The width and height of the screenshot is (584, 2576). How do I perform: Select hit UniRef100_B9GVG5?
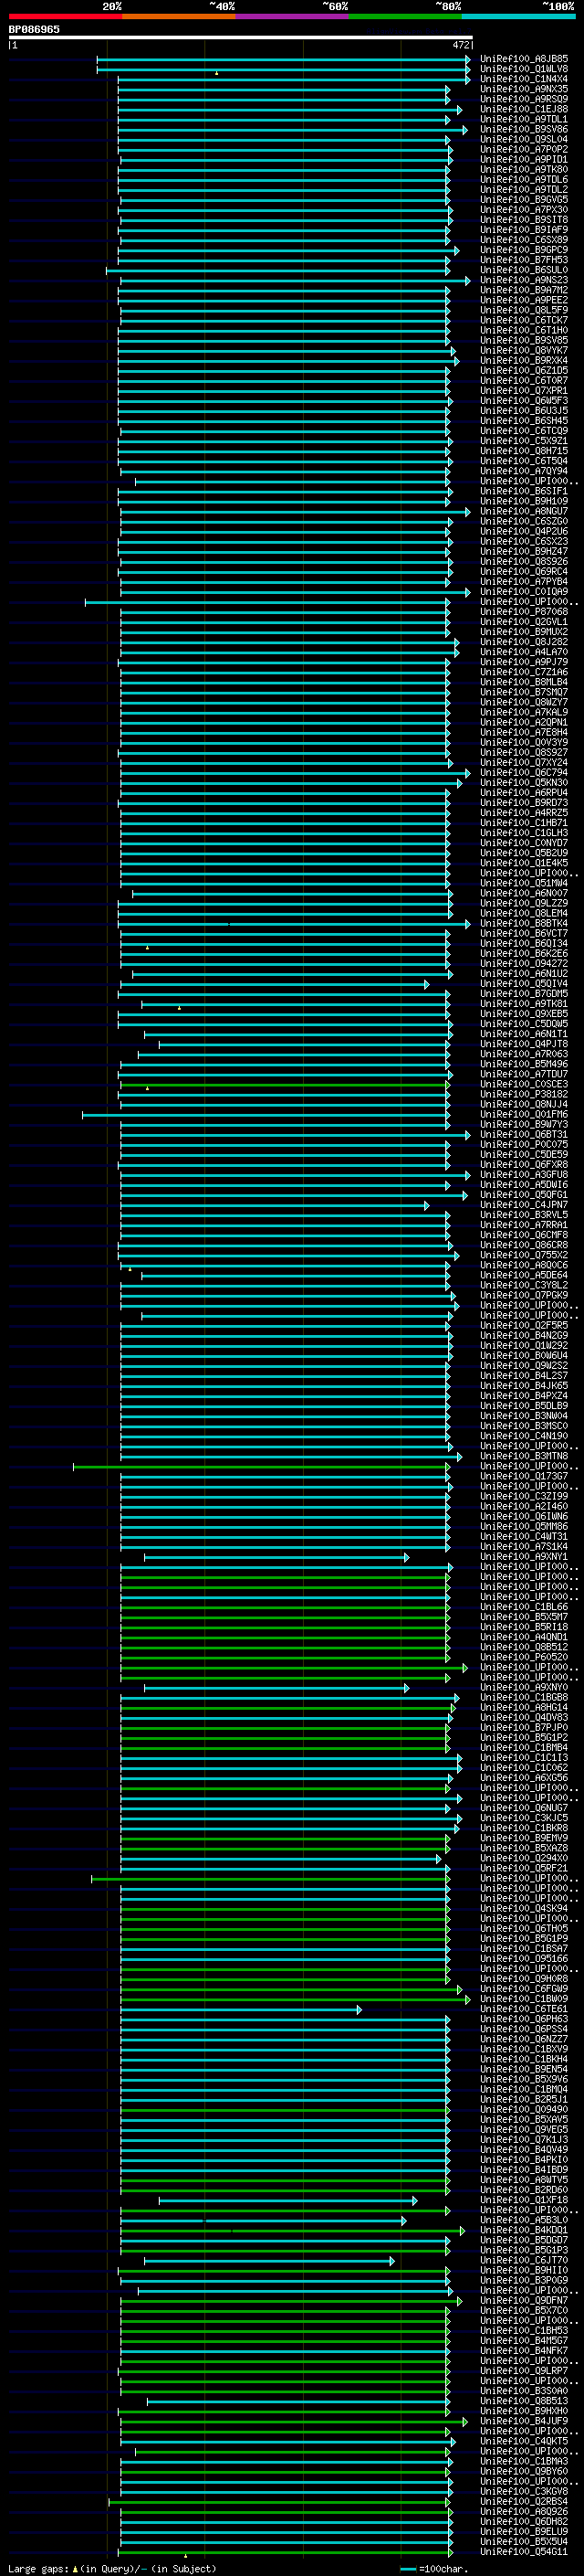pos(524,200)
